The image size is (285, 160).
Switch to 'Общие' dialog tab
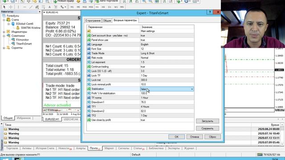click(x=107, y=21)
